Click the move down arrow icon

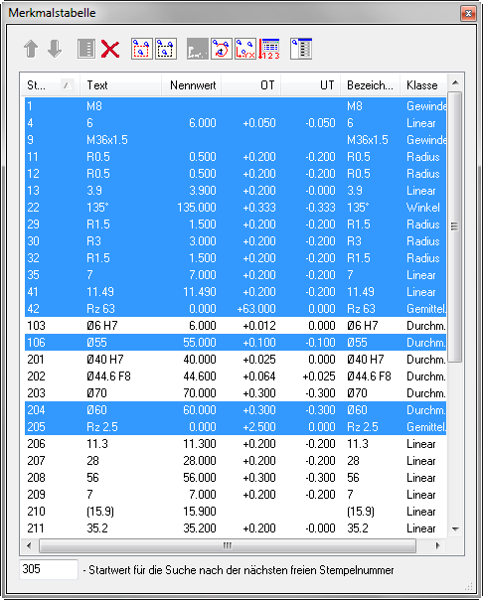point(55,49)
